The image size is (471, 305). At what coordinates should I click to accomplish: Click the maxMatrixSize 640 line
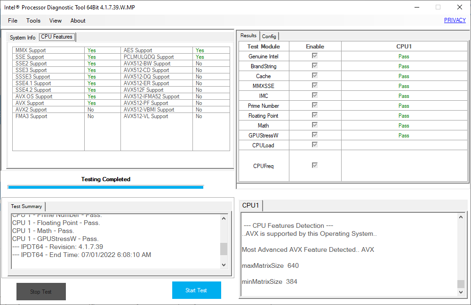coord(270,265)
